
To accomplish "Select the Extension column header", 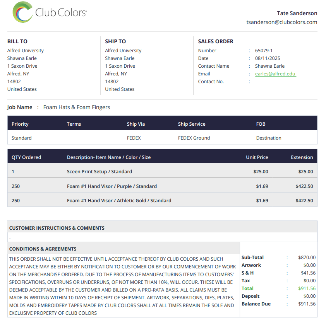I will [302, 157].
